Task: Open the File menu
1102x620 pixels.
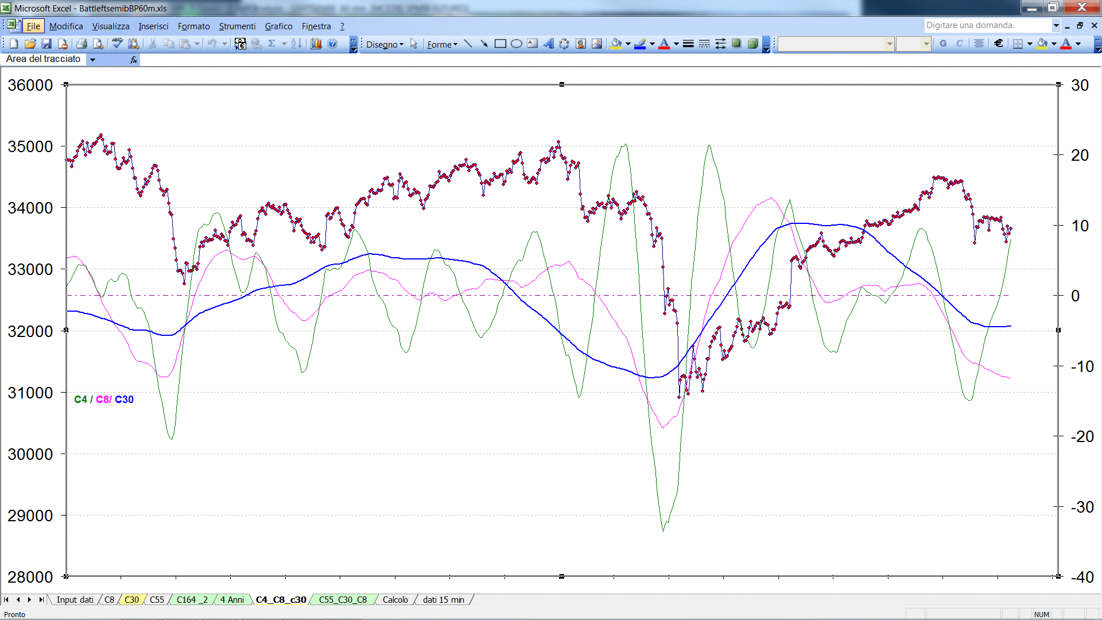Action: click(33, 26)
